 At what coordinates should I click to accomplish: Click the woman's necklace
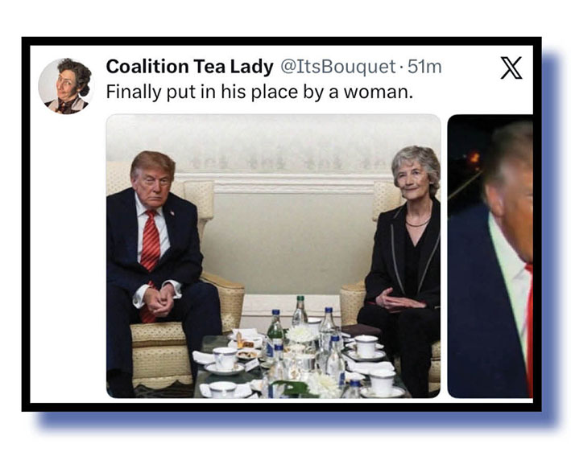tap(418, 223)
